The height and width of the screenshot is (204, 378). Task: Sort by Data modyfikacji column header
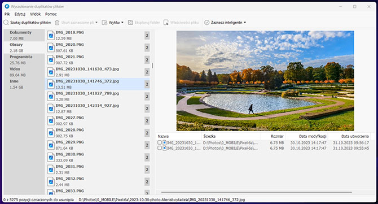pos(307,136)
